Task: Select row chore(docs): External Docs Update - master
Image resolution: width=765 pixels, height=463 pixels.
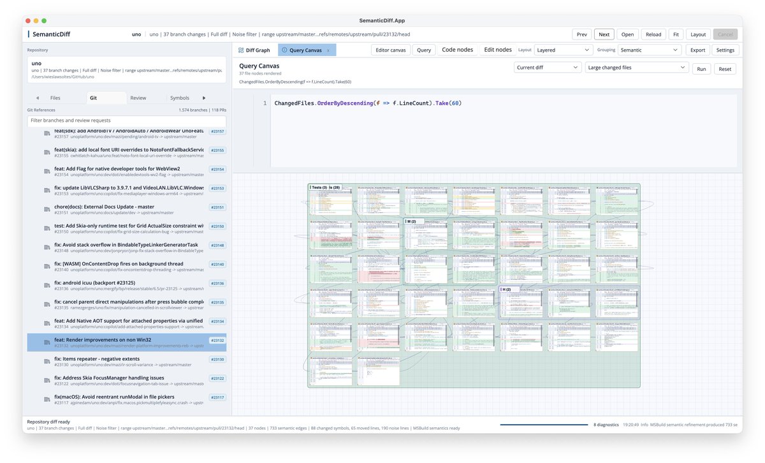Action: (126, 209)
